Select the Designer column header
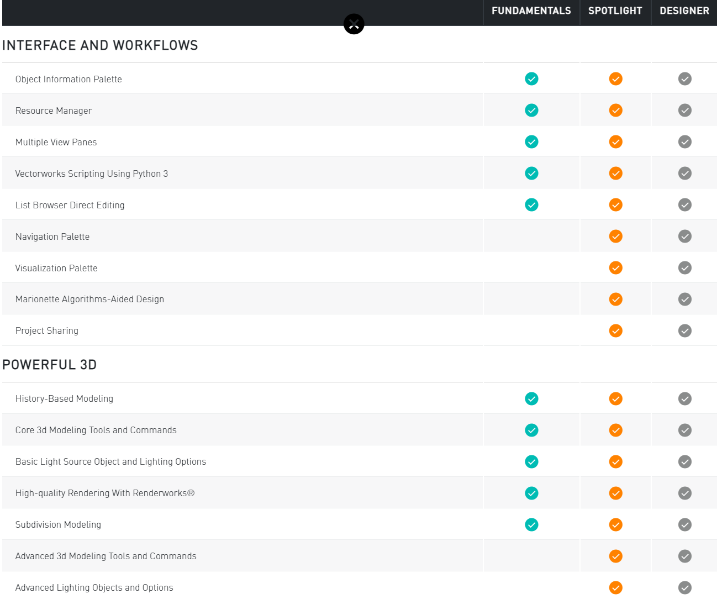Screen dimensions: 717x599 tap(684, 11)
